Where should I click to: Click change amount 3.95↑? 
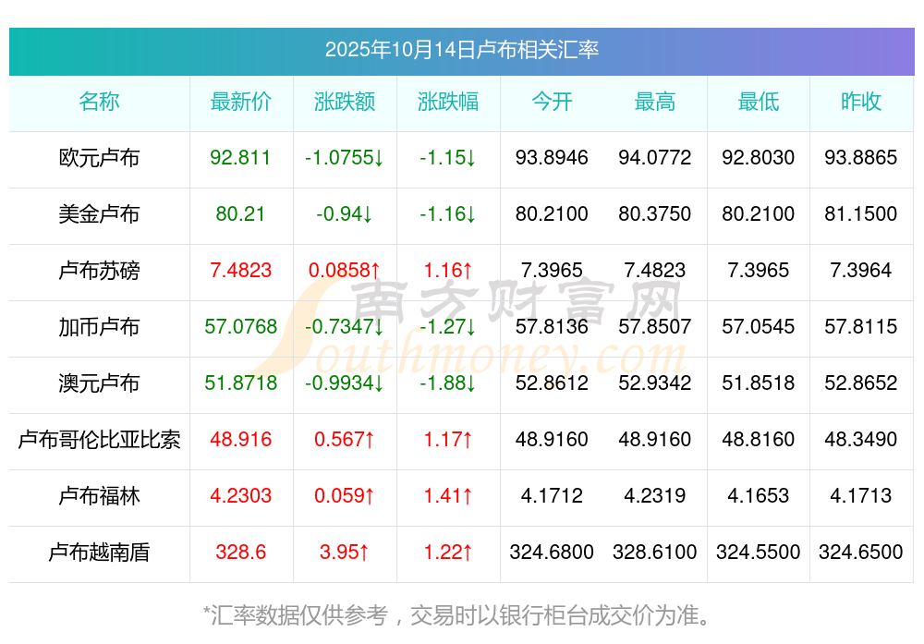click(x=344, y=553)
